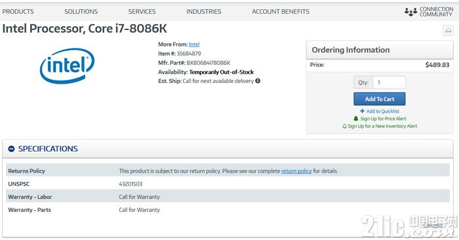The height and width of the screenshot is (240, 459).
Task: Click the bell icon for Price Alert
Action: [355, 118]
